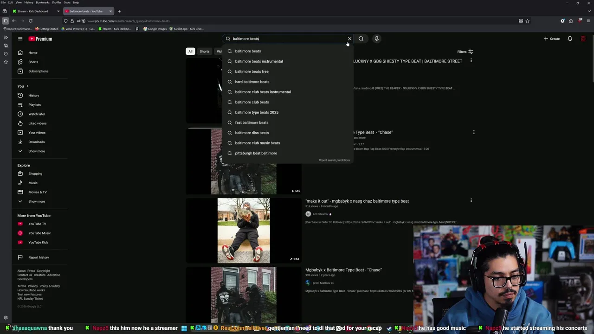This screenshot has width=594, height=334.
Task: Choose suggestion 'pittsburgh beat baltimore'
Action: tap(288, 153)
